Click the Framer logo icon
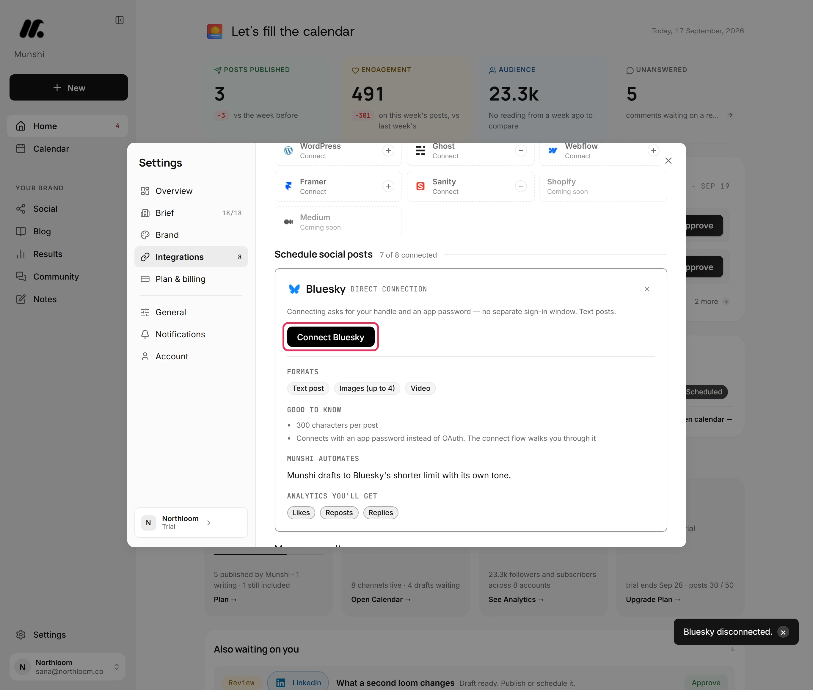 (x=288, y=186)
